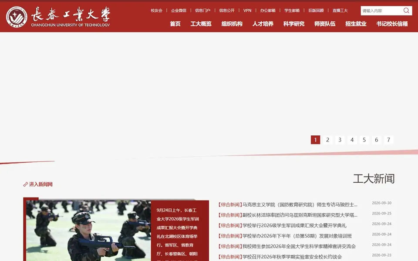This screenshot has height=261, width=418.
Task: Click the date 2026-09-23
Action: 382,255
